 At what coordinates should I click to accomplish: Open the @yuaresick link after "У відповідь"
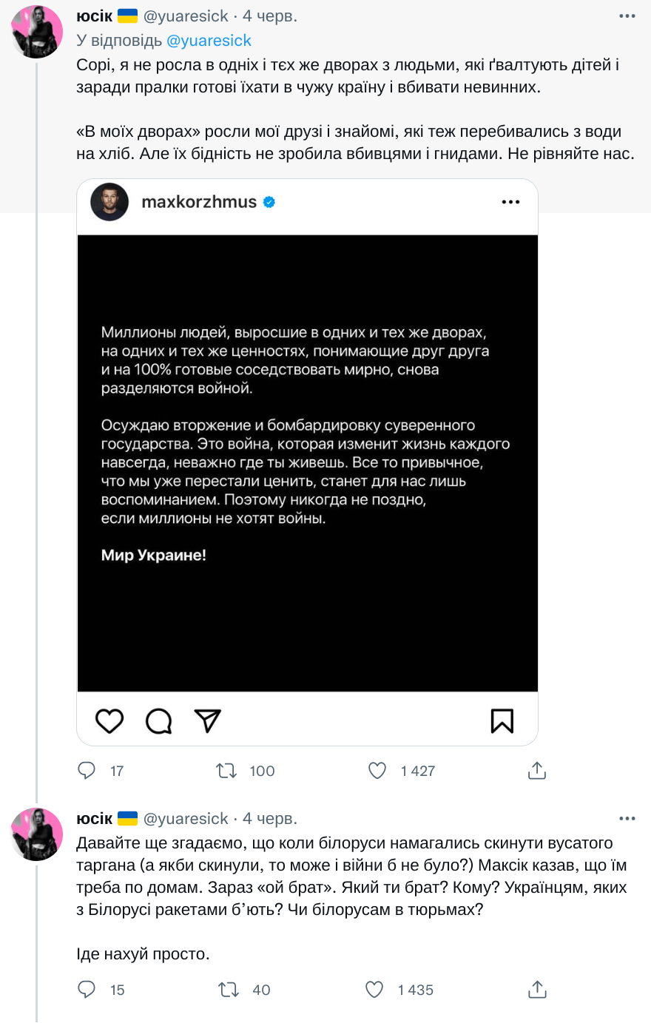(209, 41)
